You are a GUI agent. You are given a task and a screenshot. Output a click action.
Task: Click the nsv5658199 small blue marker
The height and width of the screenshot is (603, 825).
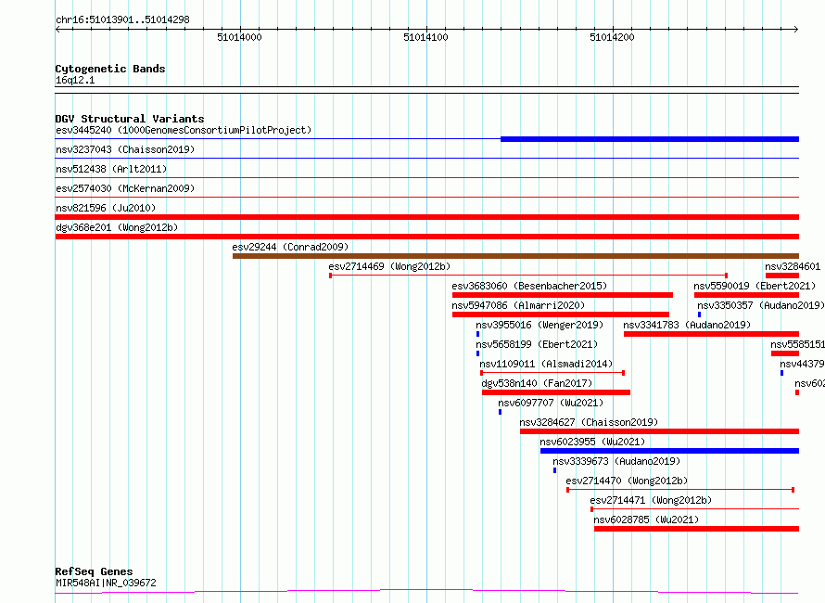(x=477, y=353)
